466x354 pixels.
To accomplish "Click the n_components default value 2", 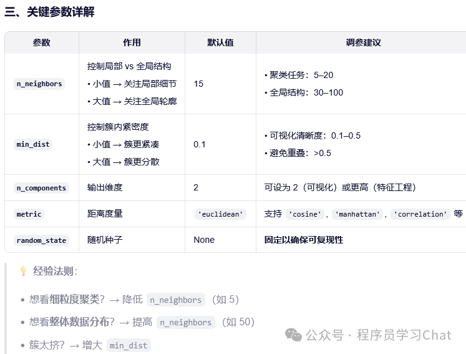I will point(196,187).
